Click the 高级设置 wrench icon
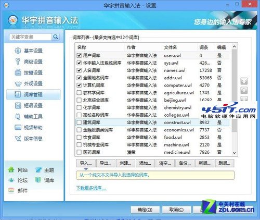Viewport: 260px width, 220px height. 18,62
